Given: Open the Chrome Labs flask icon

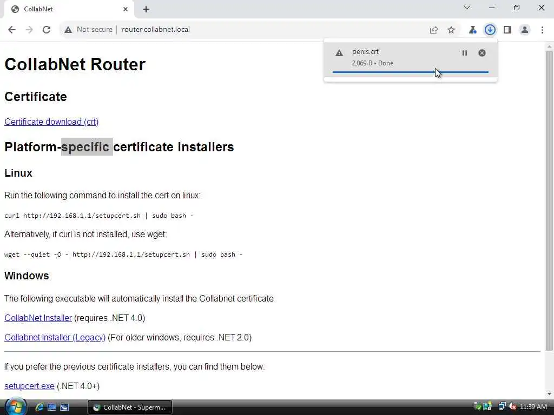Looking at the screenshot, I should click(472, 30).
